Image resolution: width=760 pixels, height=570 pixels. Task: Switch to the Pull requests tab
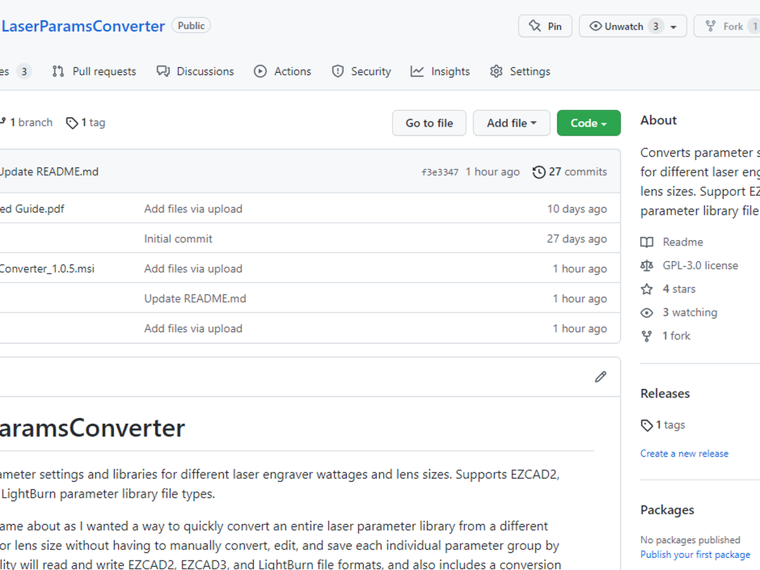click(94, 72)
